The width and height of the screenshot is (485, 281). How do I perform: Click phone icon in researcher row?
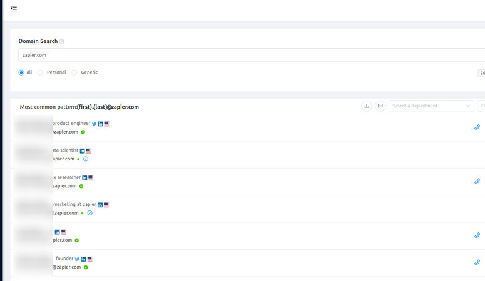tap(477, 181)
